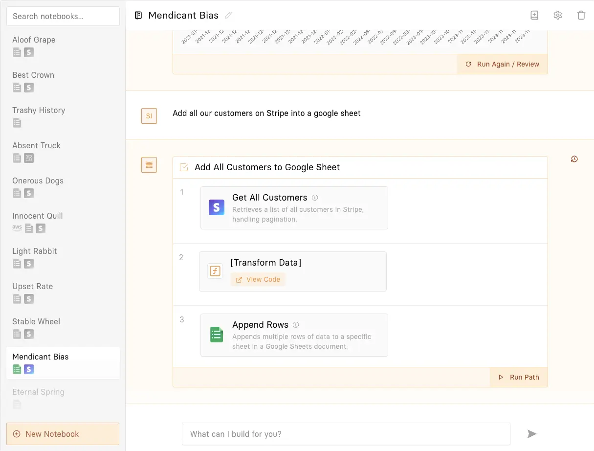Toggle checkbox beside Add All Customers title
594x451 pixels.
[184, 167]
